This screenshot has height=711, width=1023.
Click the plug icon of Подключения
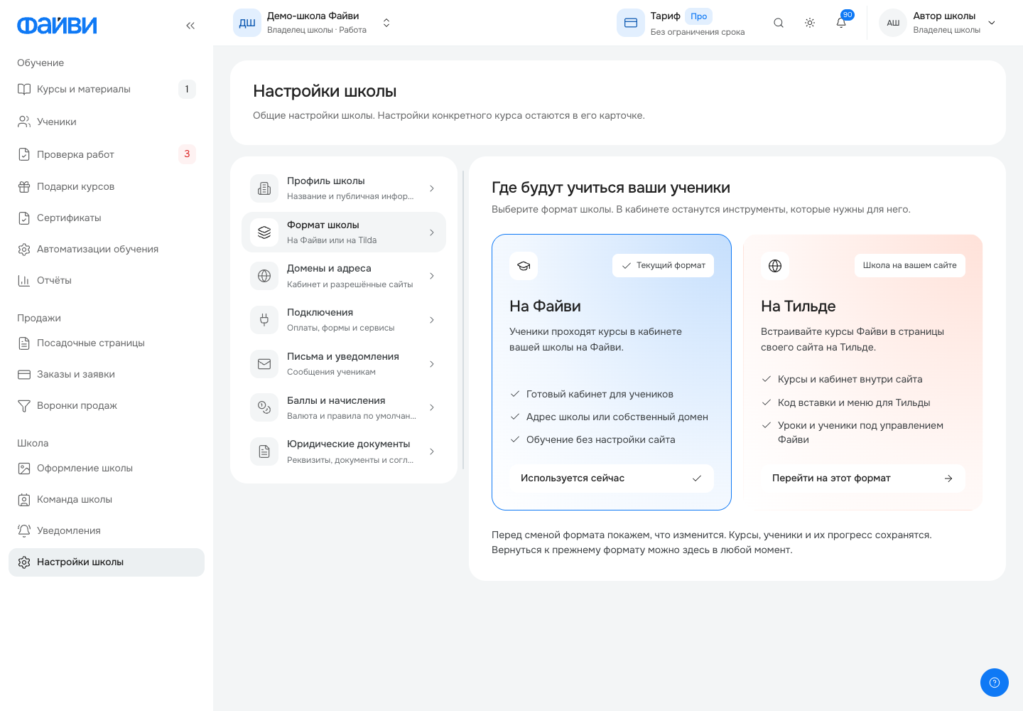coord(264,320)
